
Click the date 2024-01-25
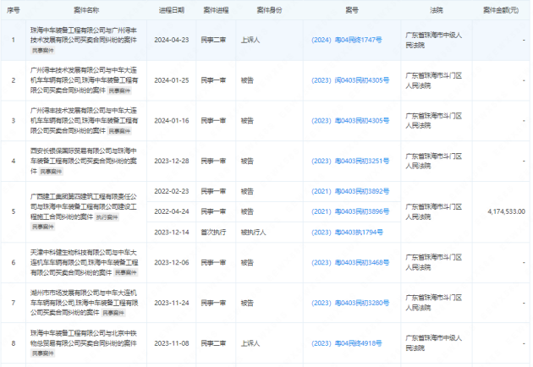[171, 80]
